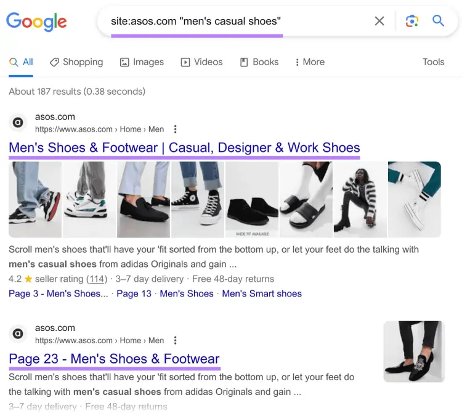Expand the More search options menu
This screenshot has width=462, height=414.
tap(310, 62)
